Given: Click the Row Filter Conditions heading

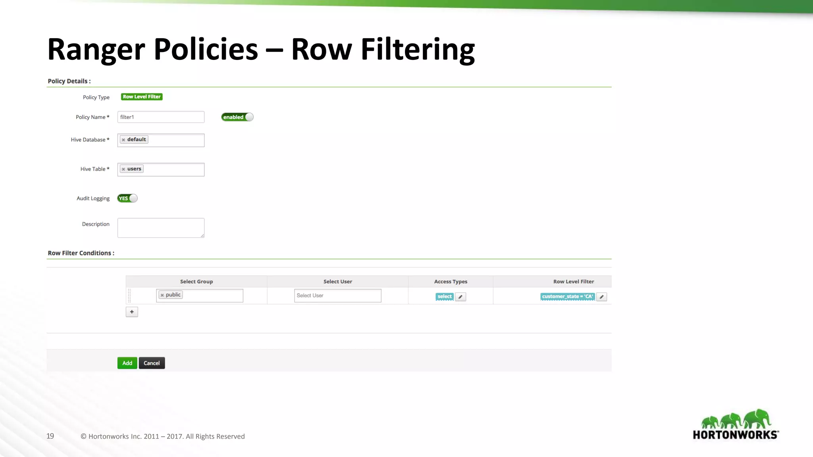Looking at the screenshot, I should [81, 253].
